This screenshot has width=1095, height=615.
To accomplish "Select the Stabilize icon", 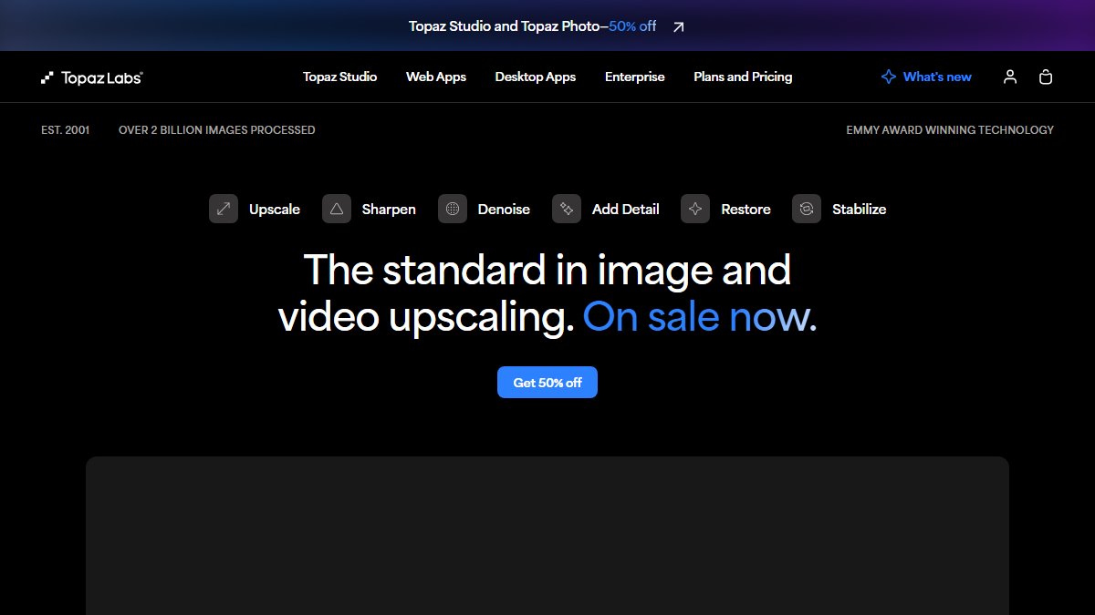I will [807, 209].
